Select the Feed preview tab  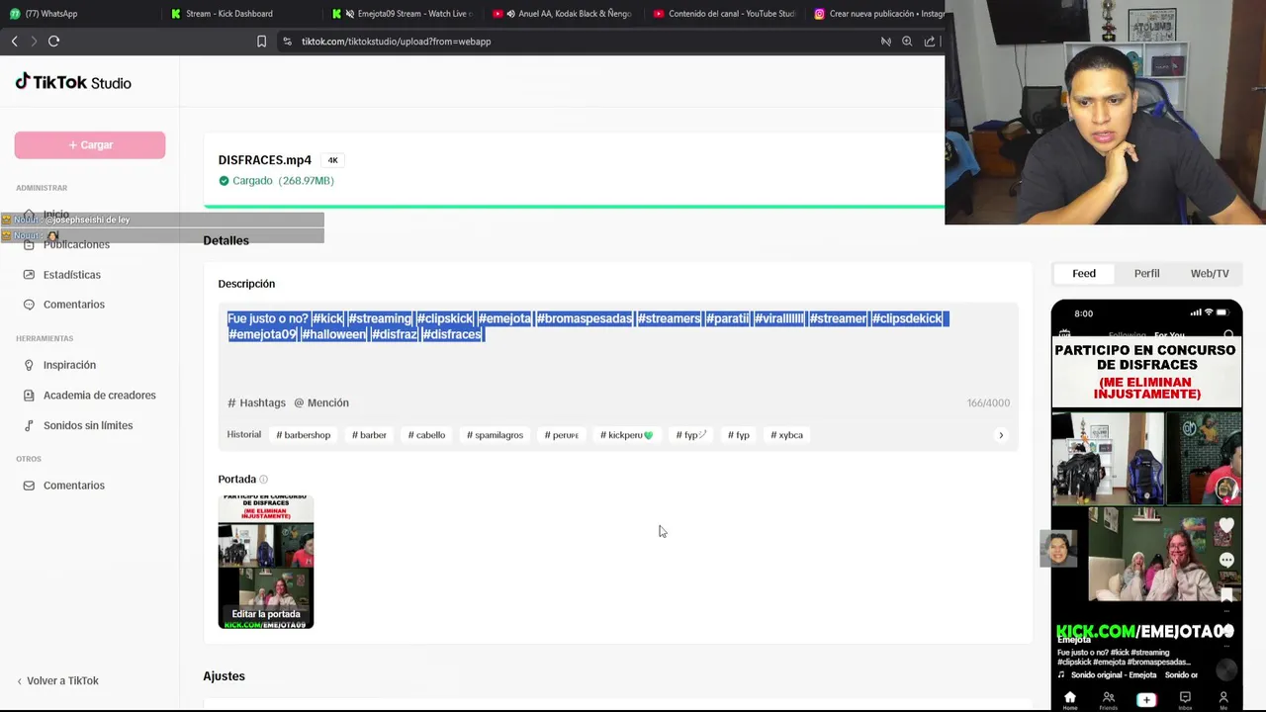(1084, 274)
